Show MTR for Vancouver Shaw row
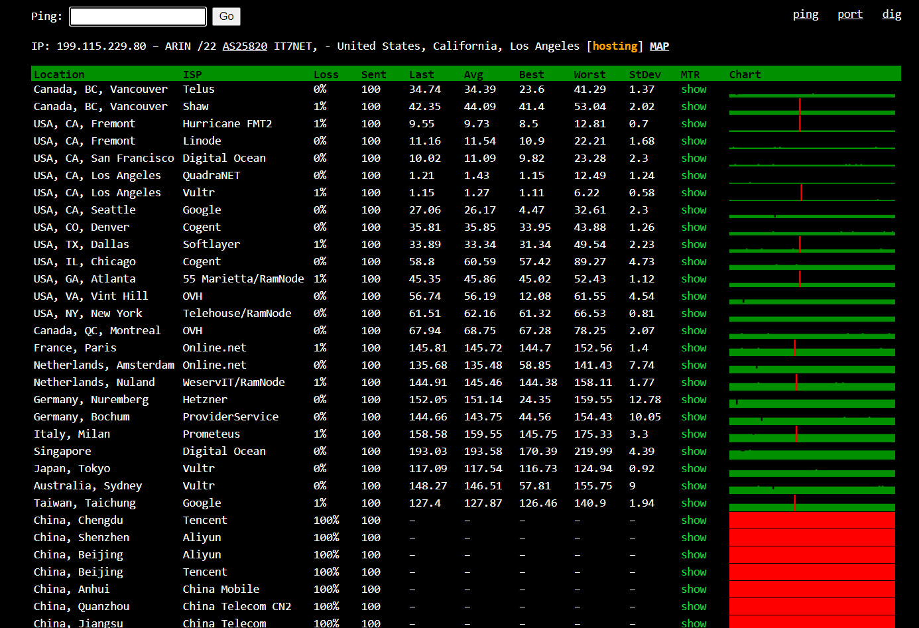 [x=694, y=107]
